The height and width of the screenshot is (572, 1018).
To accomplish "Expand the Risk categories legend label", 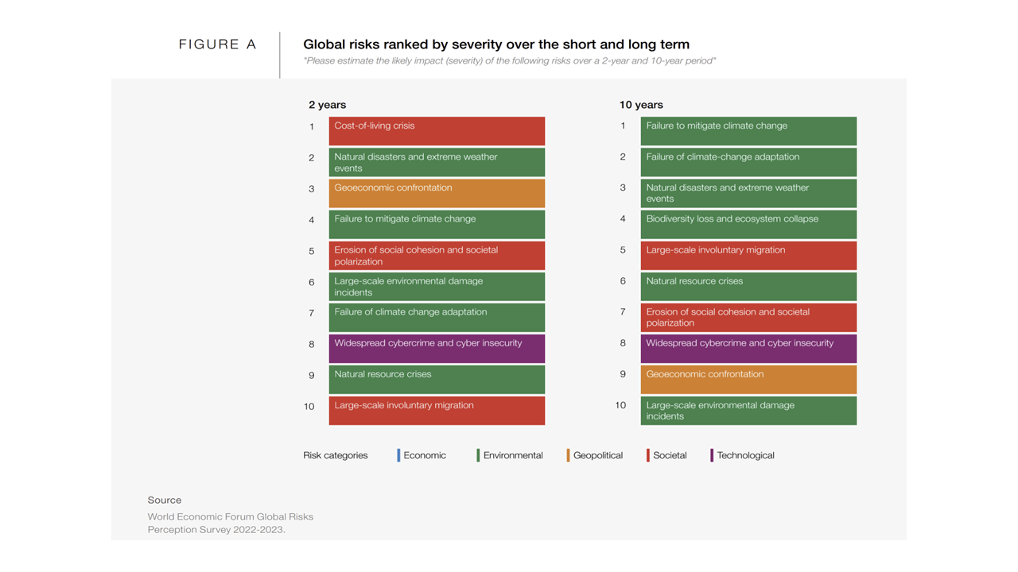I will (x=334, y=454).
